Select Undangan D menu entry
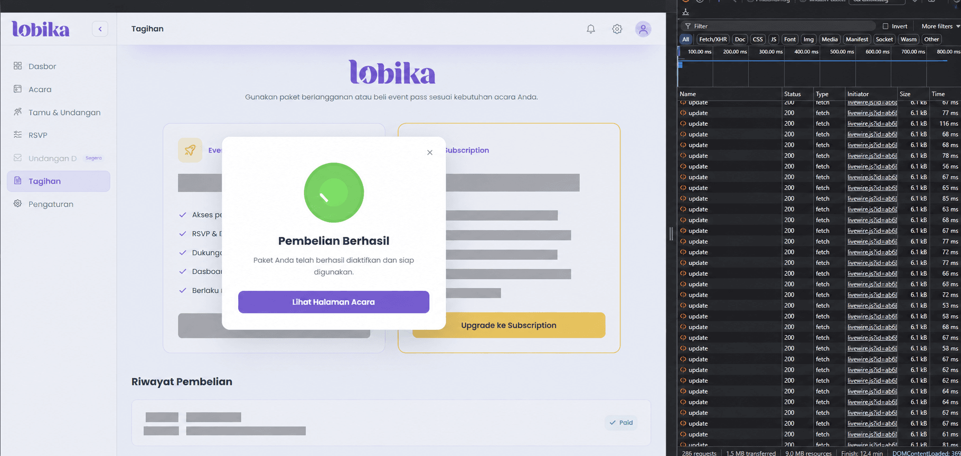Image resolution: width=961 pixels, height=456 pixels. pos(59,158)
